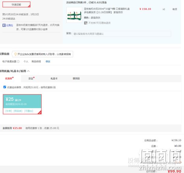Click 修改 to edit invoice info
Viewport: 184px width, 173px height.
click(48, 61)
